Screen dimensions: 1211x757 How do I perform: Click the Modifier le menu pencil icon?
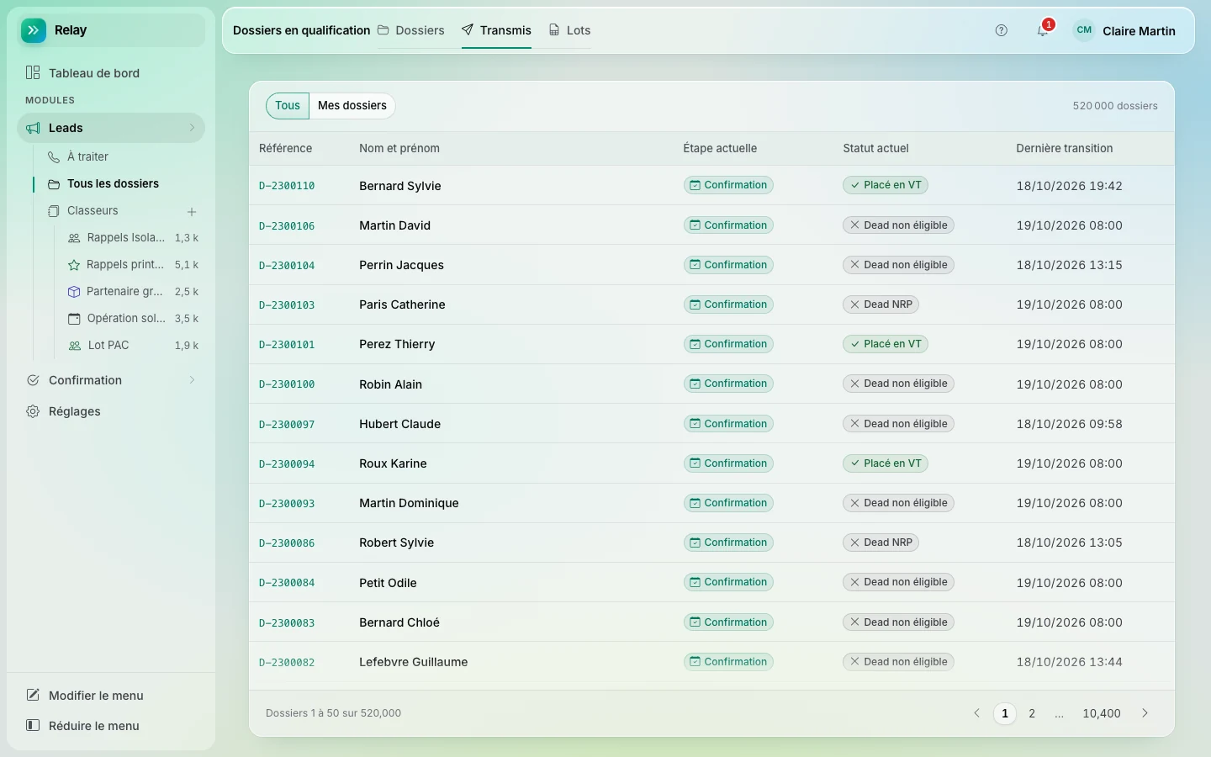click(33, 695)
